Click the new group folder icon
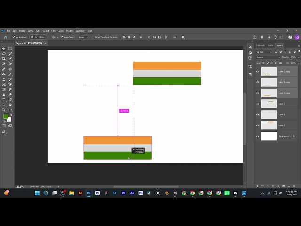The height and width of the screenshot is (226, 301). (x=284, y=186)
